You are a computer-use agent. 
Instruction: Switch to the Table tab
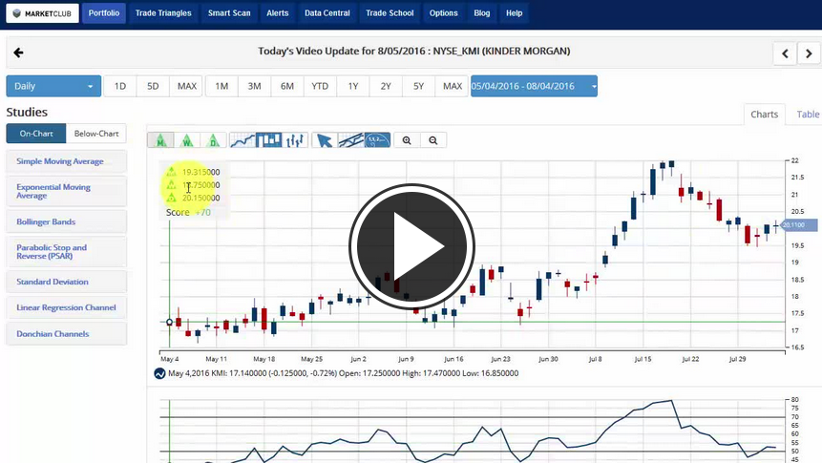tap(808, 115)
